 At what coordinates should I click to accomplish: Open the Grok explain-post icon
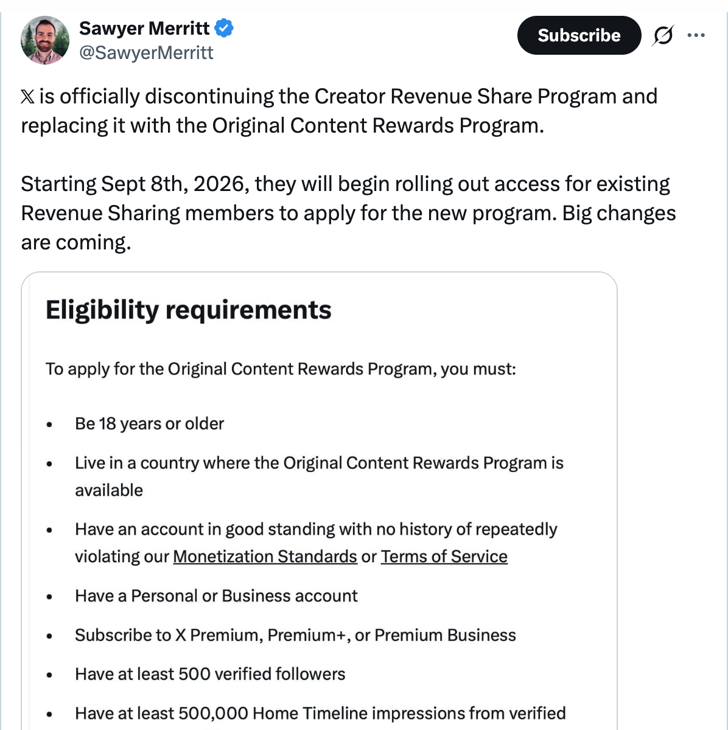(x=662, y=36)
